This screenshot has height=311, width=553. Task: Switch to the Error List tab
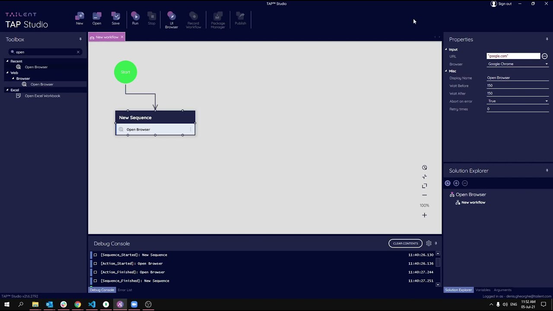coord(125,290)
